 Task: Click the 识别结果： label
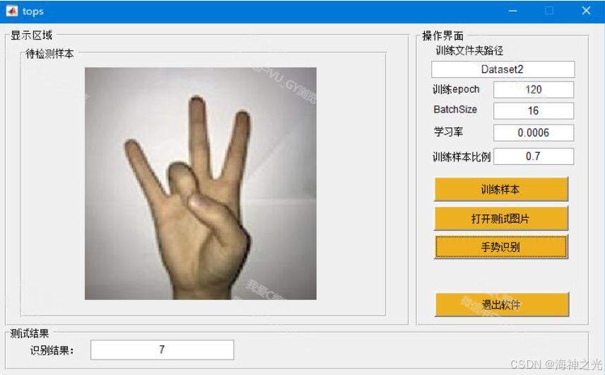52,350
